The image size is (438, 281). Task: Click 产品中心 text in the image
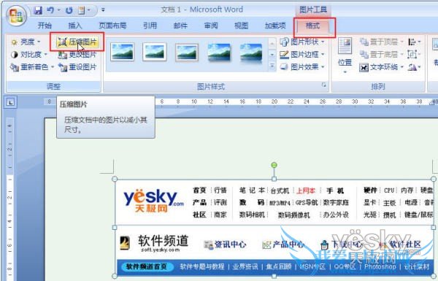point(288,245)
